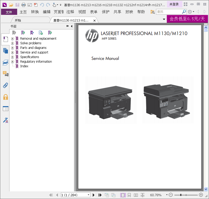Open the form Fields panel icon
This screenshot has width=209, height=199.
(x=5, y=109)
